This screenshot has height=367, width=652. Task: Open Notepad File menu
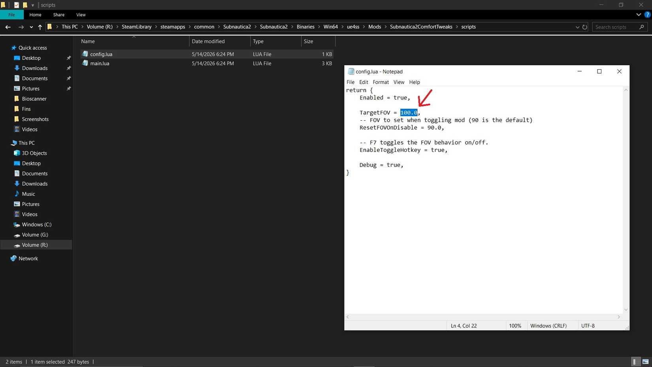click(x=350, y=82)
